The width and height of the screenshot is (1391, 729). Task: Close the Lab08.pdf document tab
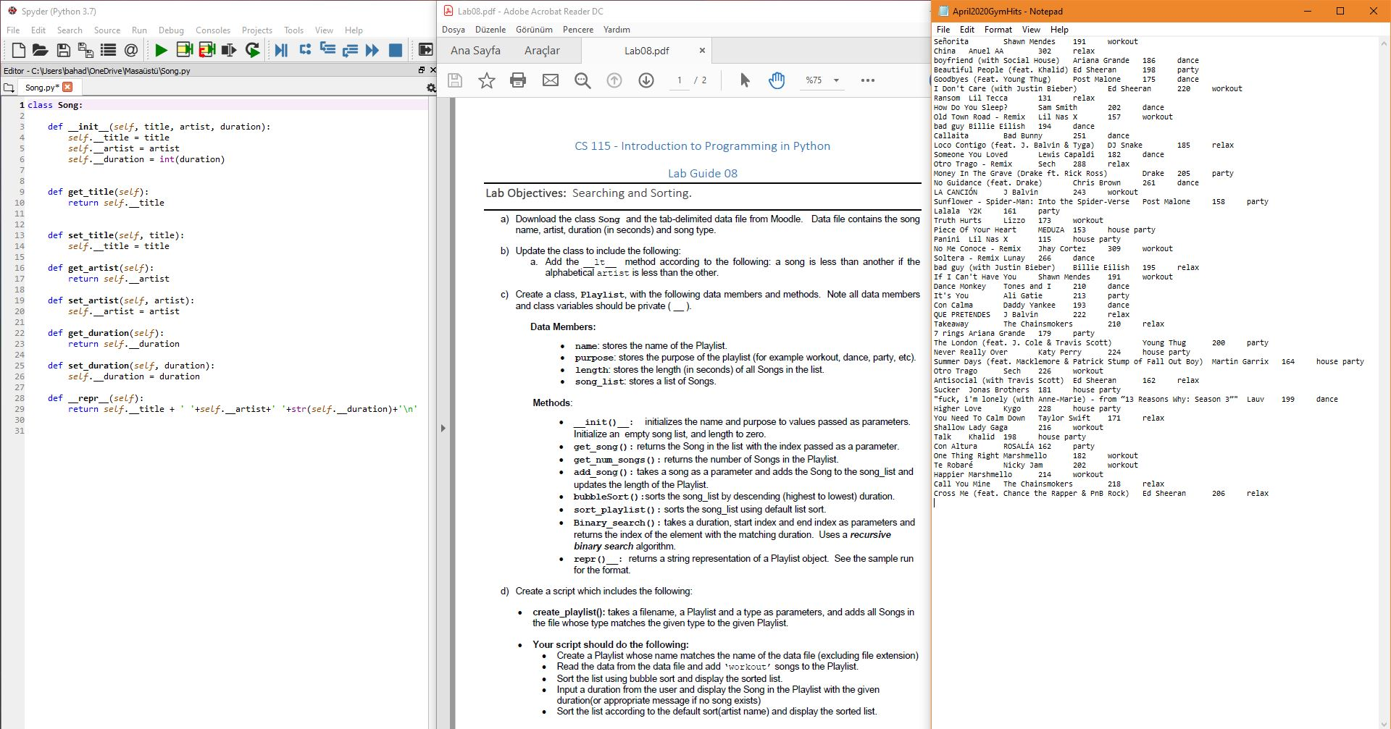702,51
